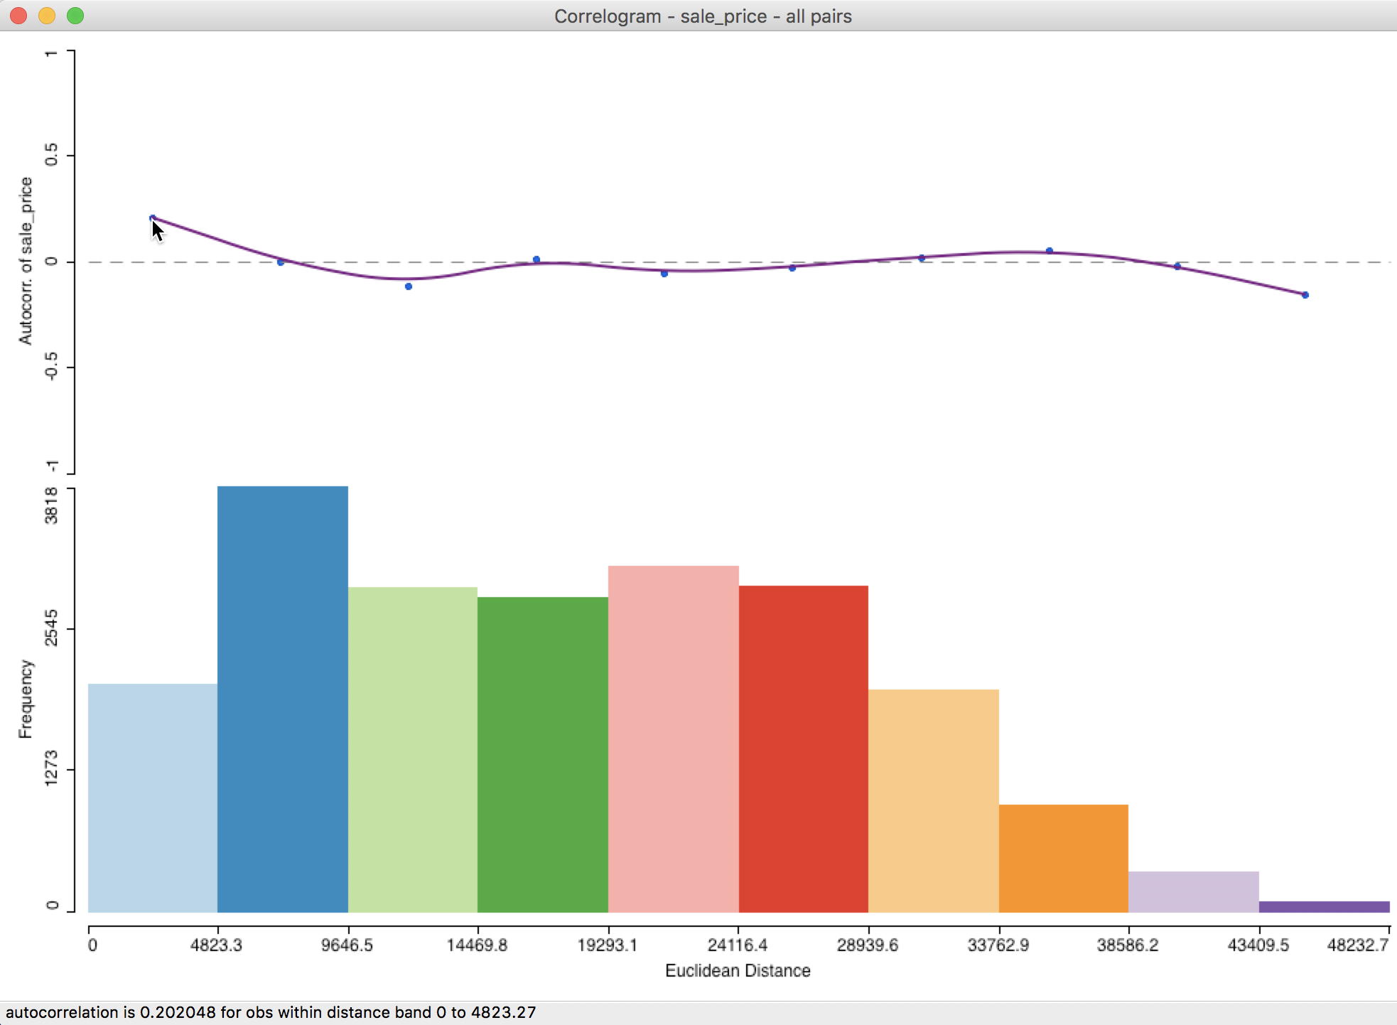1397x1025 pixels.
Task: Click the green zoom window button
Action: point(75,16)
